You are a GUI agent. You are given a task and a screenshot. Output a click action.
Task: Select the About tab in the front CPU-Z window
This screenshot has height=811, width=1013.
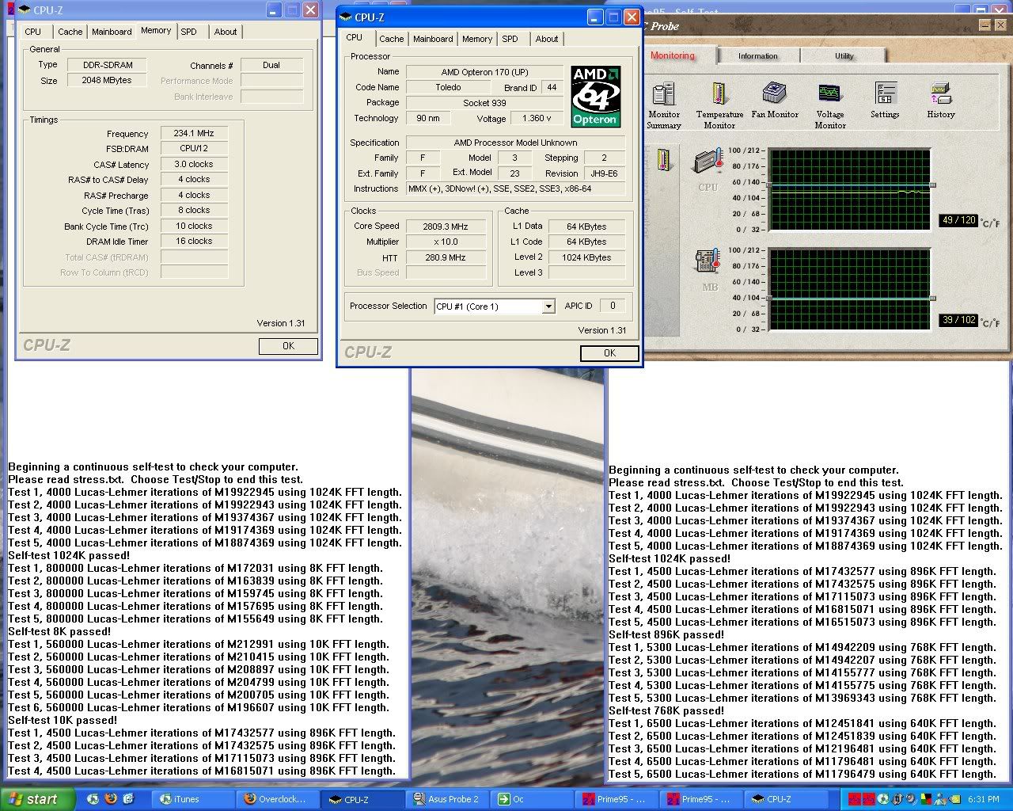(546, 39)
